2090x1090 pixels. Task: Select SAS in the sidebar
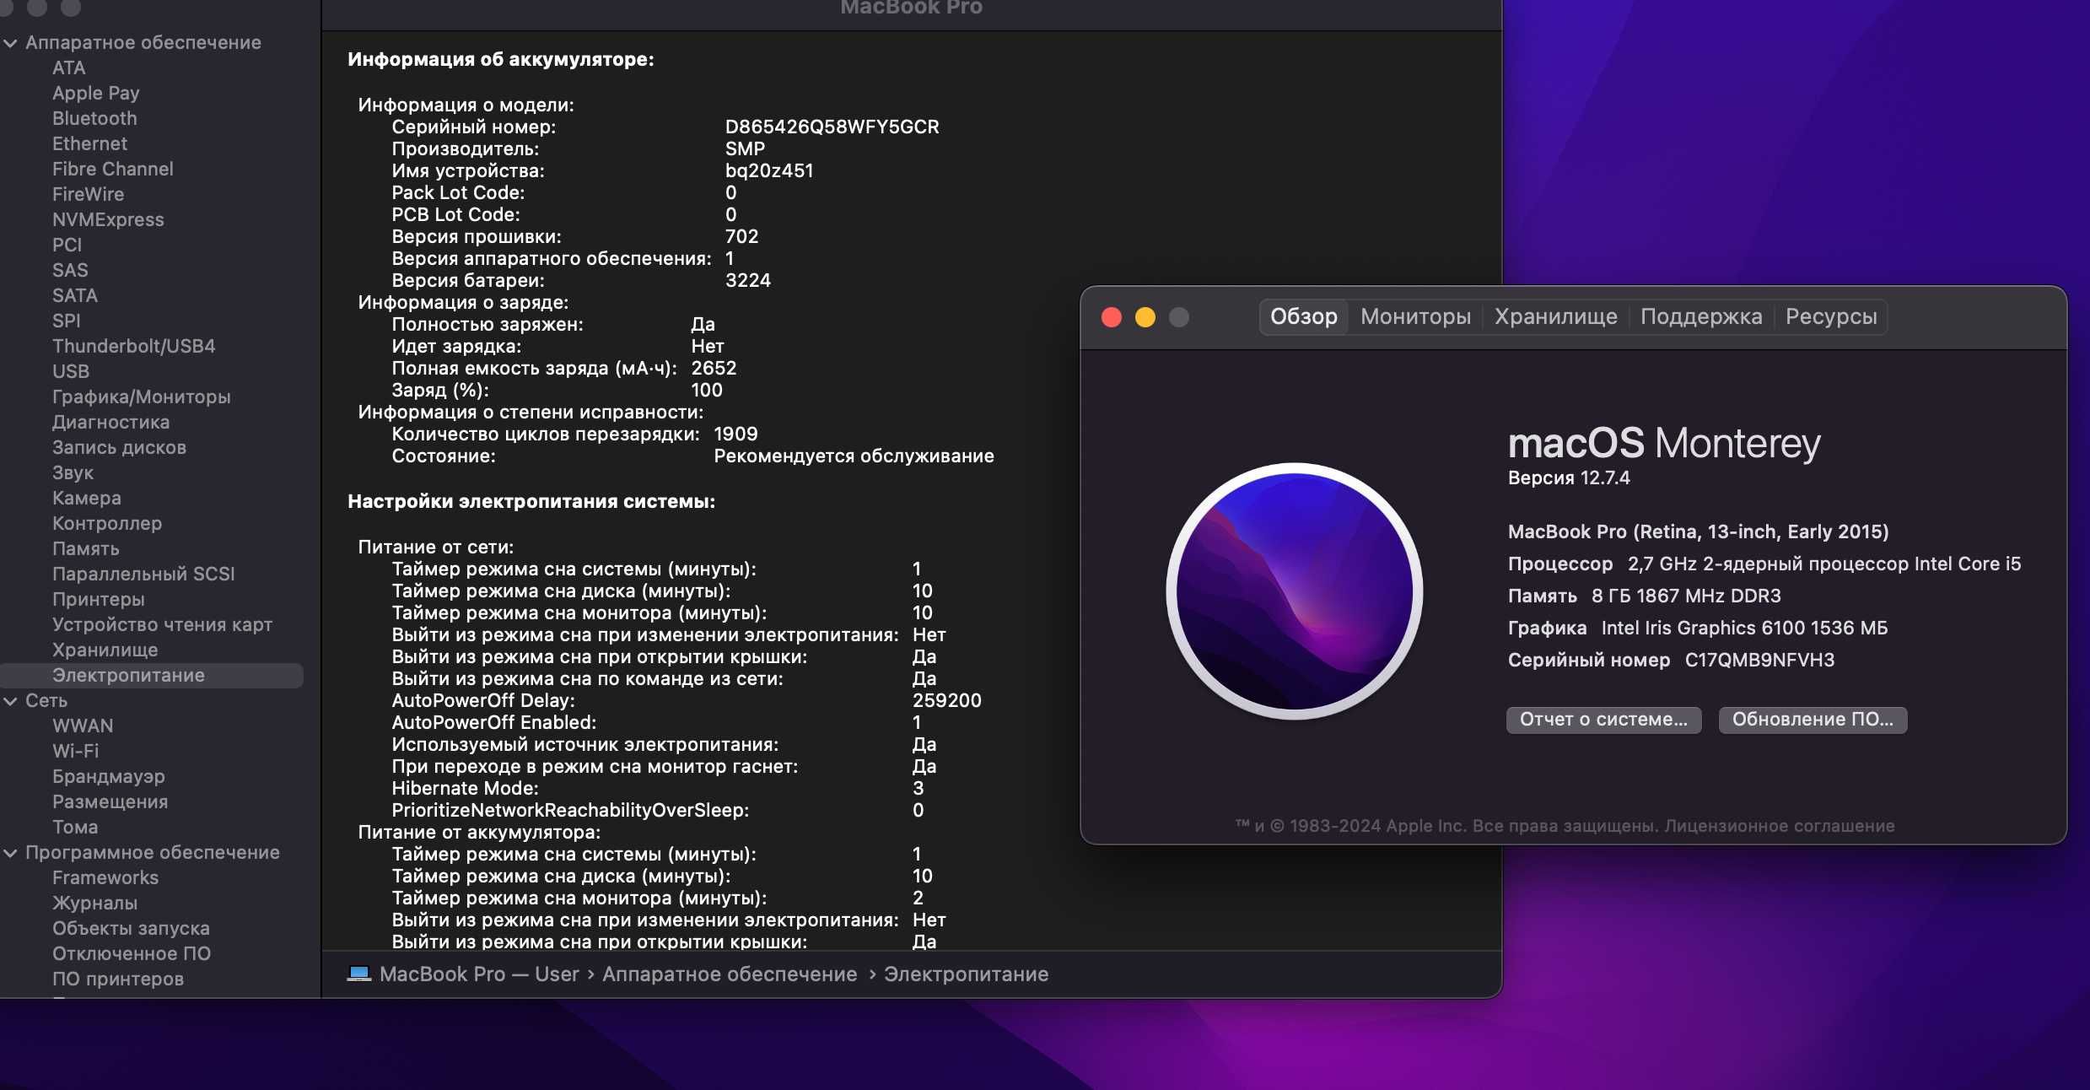tap(70, 271)
